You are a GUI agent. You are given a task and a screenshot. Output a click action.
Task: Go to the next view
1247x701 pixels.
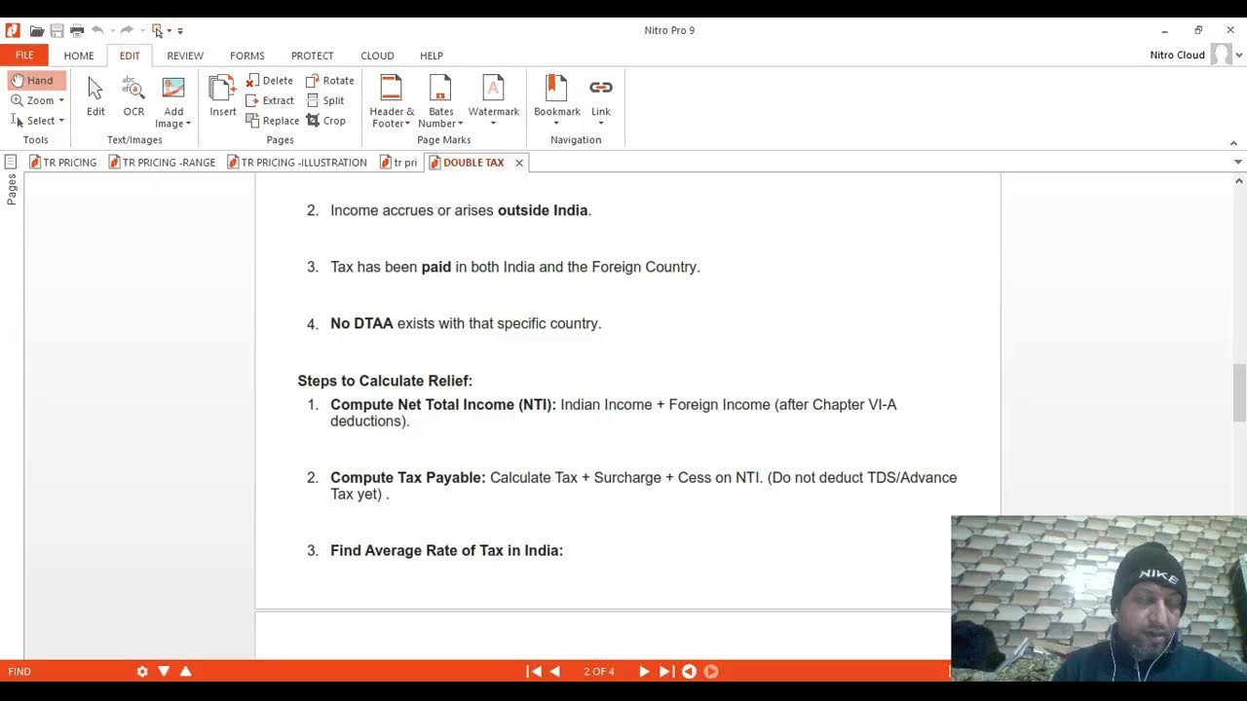point(711,671)
